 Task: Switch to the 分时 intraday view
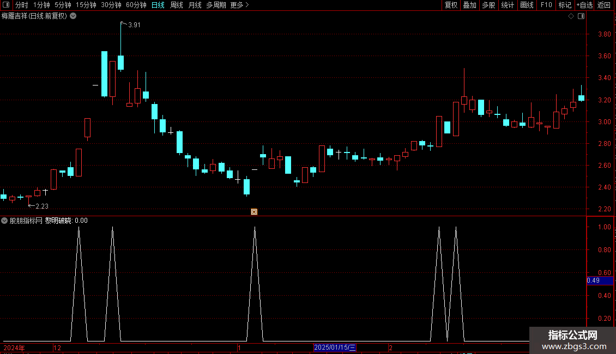point(22,5)
